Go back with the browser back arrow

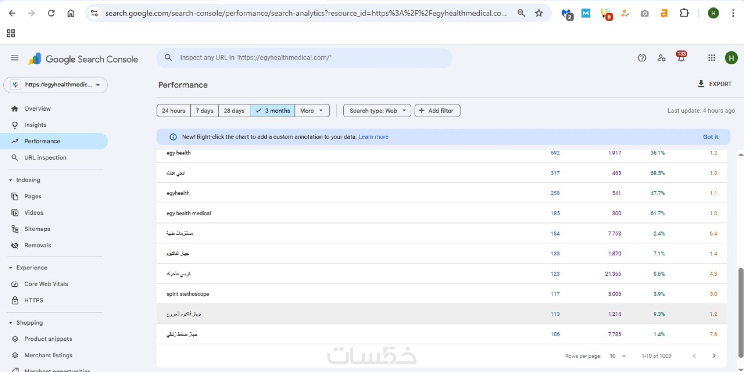(12, 13)
